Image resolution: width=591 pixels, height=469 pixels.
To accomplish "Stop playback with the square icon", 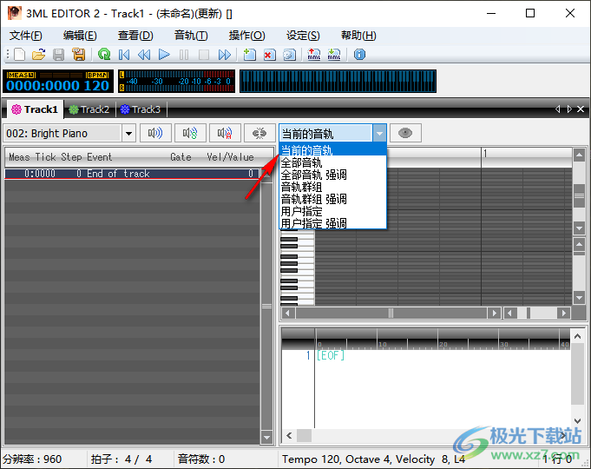I will click(x=204, y=55).
